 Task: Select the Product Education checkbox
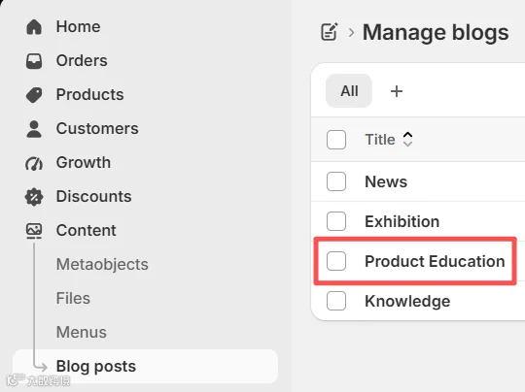tap(336, 261)
